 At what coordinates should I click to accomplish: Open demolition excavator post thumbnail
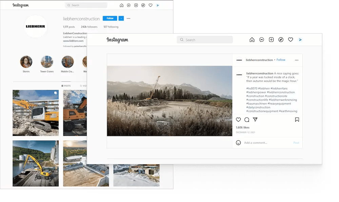(36, 113)
